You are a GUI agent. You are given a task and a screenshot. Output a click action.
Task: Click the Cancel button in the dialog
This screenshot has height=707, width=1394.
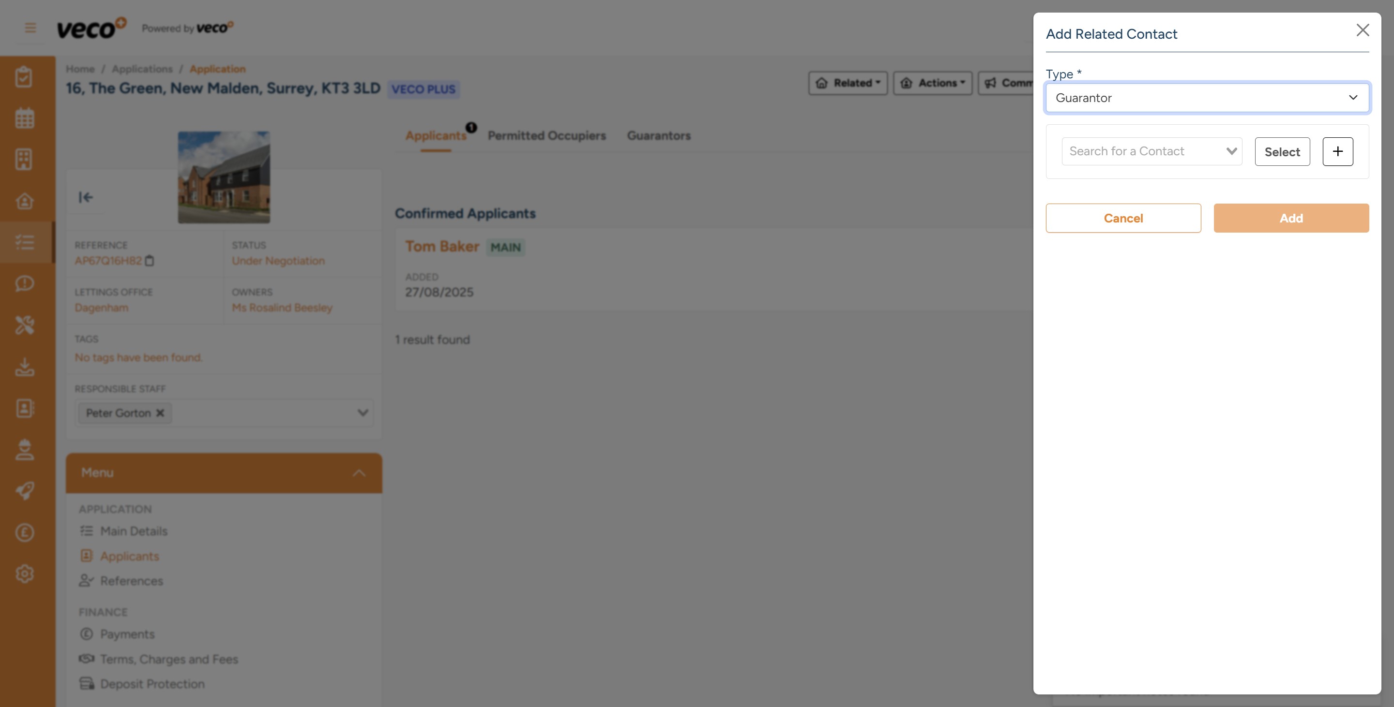tap(1123, 218)
